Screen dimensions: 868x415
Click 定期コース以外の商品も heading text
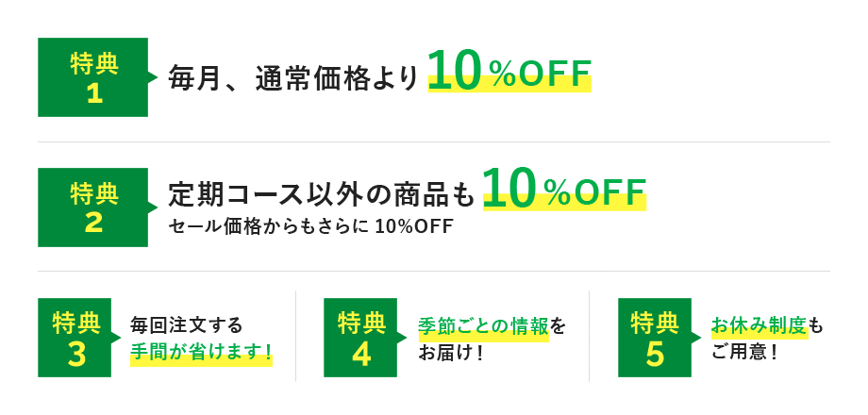pyautogui.click(x=321, y=194)
